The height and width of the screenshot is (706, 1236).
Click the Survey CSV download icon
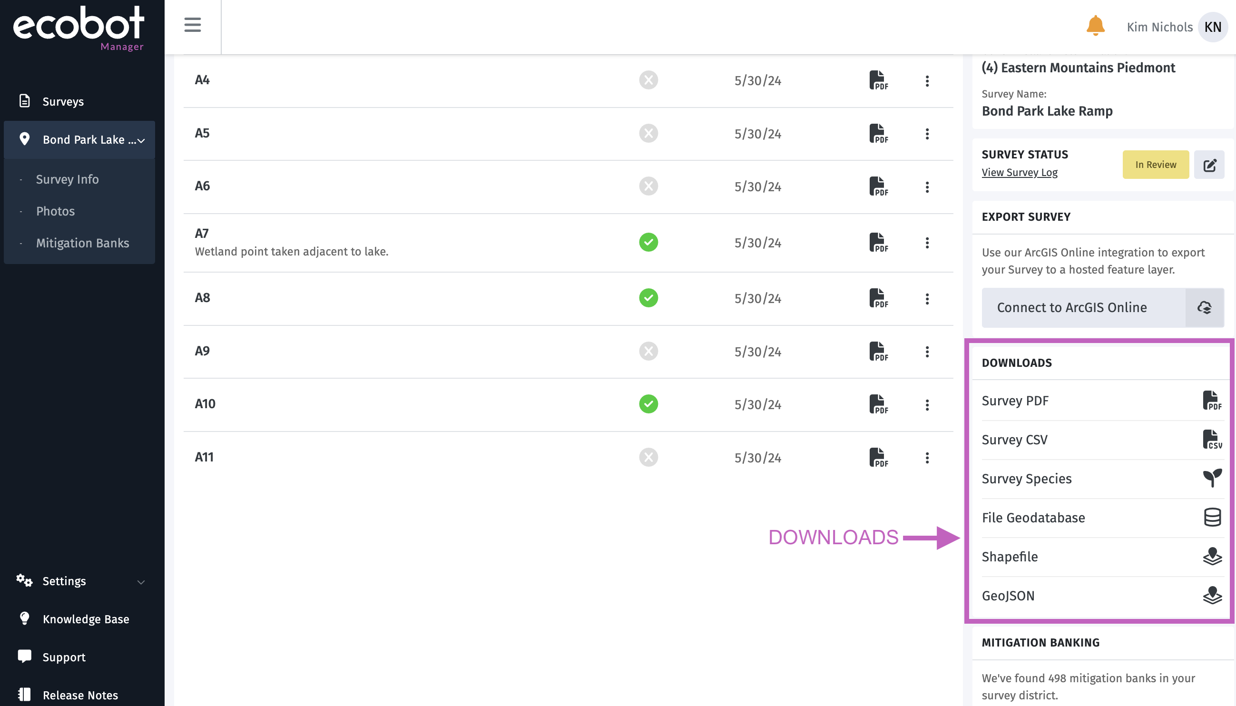coord(1212,439)
